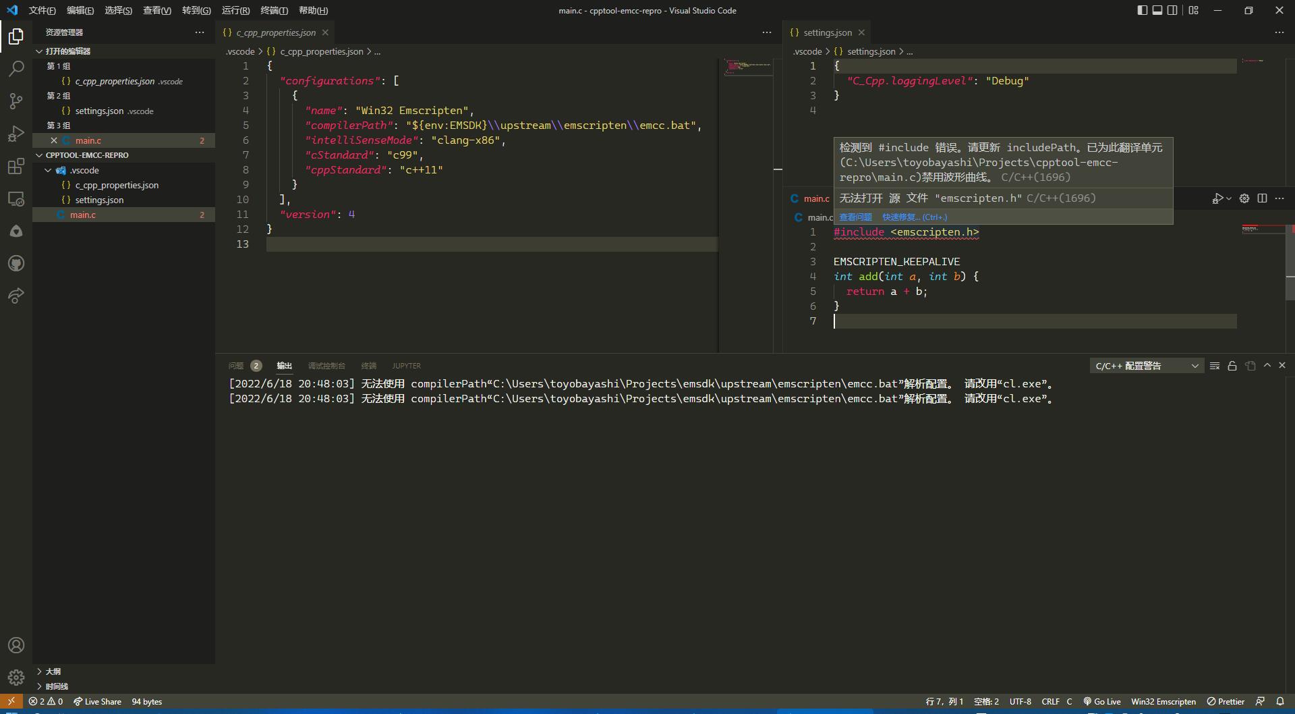Click Go Live in the status bar
1295x714 pixels.
pyautogui.click(x=1101, y=701)
